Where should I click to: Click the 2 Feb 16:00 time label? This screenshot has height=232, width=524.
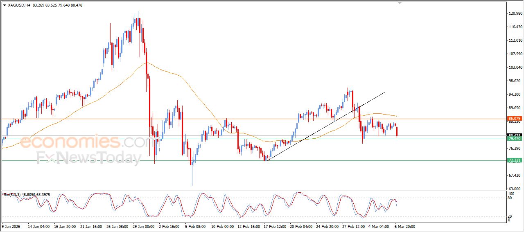[169, 226]
